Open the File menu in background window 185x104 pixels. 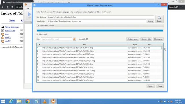(x=28, y=8)
